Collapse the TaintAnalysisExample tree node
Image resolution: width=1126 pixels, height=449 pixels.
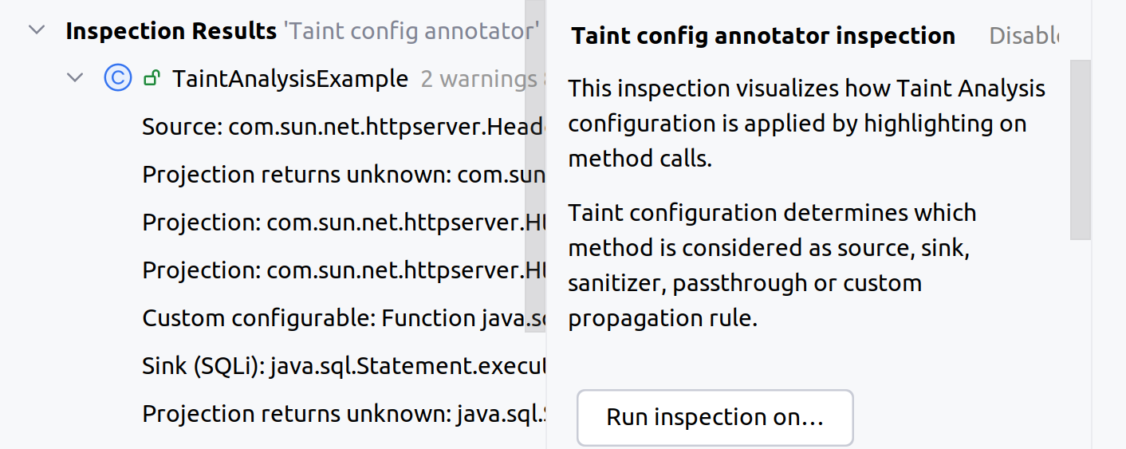pos(75,78)
